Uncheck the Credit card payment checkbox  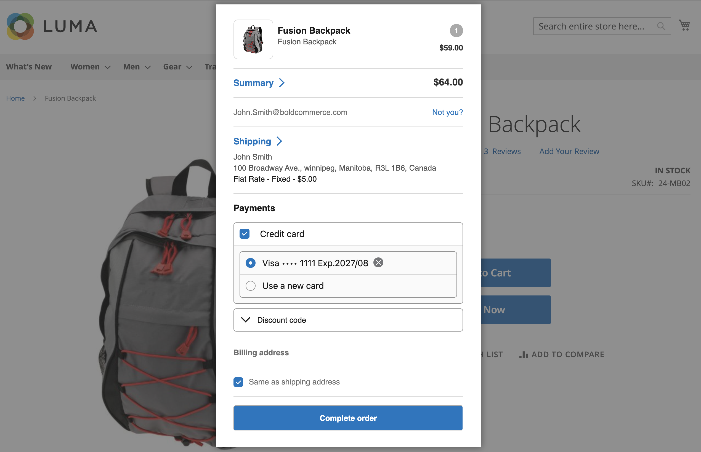pos(244,234)
